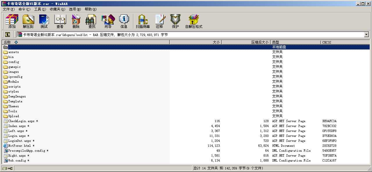The width and height of the screenshot is (372, 172).
Task: Open the 选项(N) menu
Action: (x=75, y=9)
